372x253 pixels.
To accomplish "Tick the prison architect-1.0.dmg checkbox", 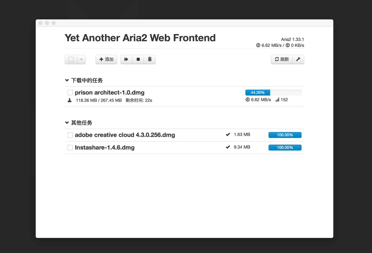I will 70,93.
